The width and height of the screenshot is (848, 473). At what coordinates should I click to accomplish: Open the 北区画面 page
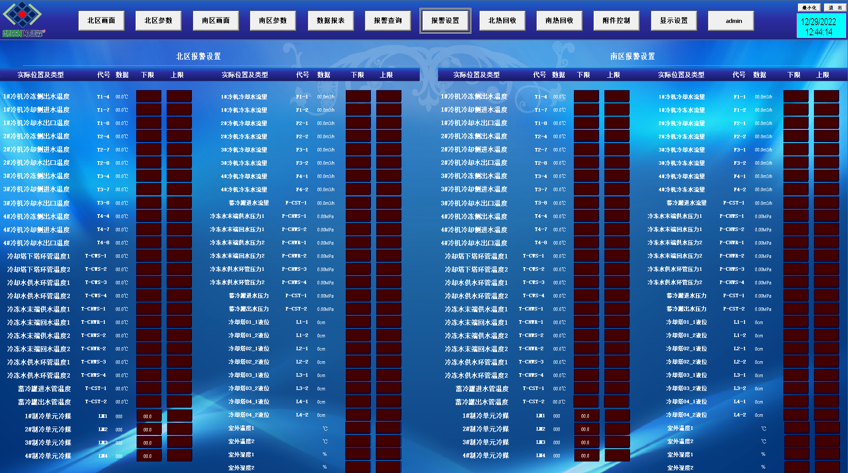pos(101,21)
